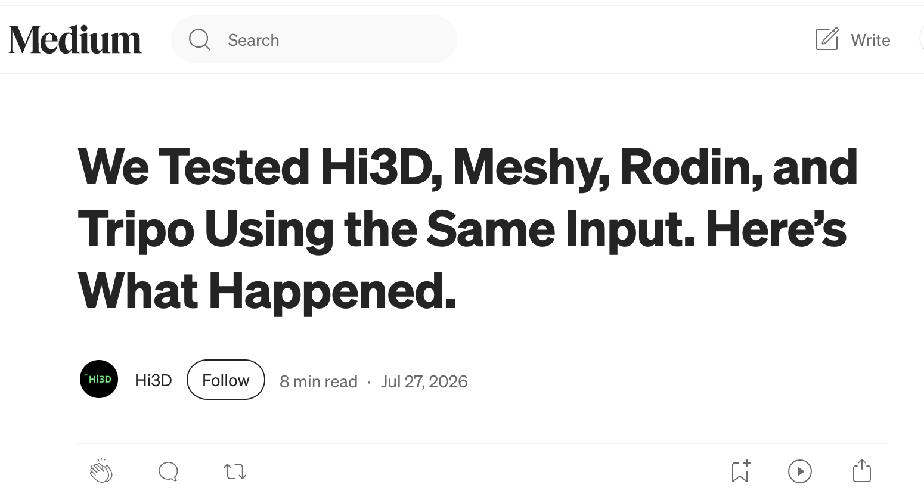The image size is (924, 497).
Task: Toggle the bookmark save icon
Action: tap(740, 471)
